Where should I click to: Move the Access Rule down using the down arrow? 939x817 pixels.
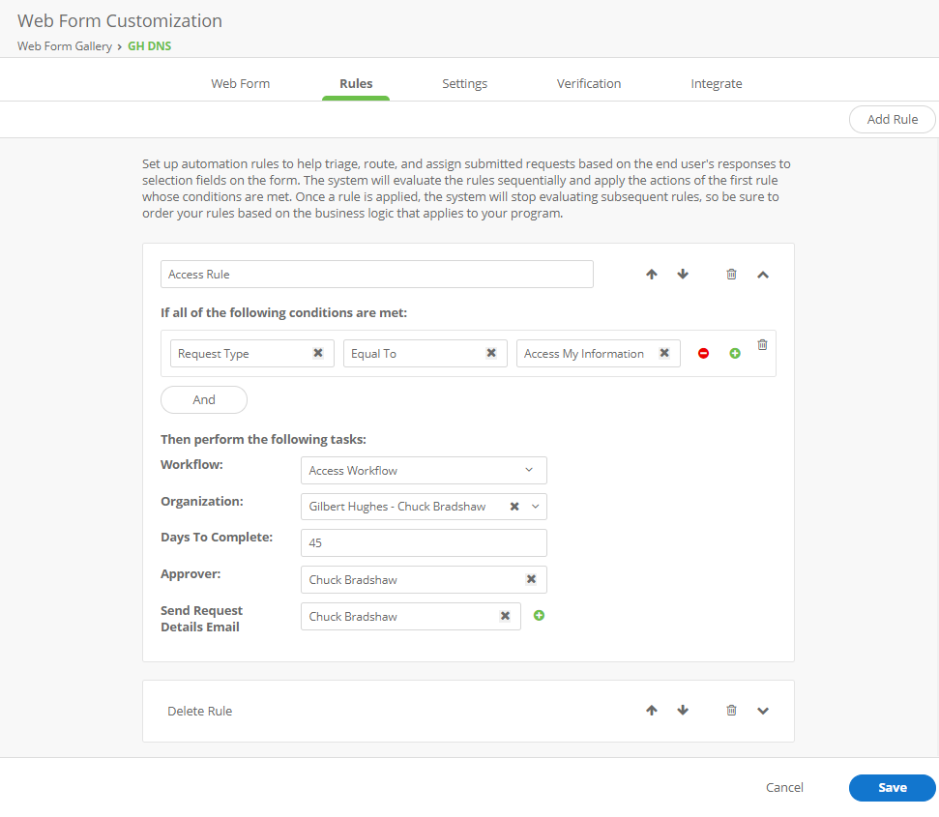683,274
